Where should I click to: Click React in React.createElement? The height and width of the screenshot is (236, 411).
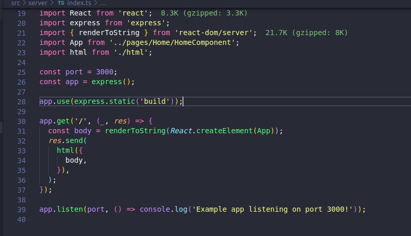pyautogui.click(x=181, y=131)
